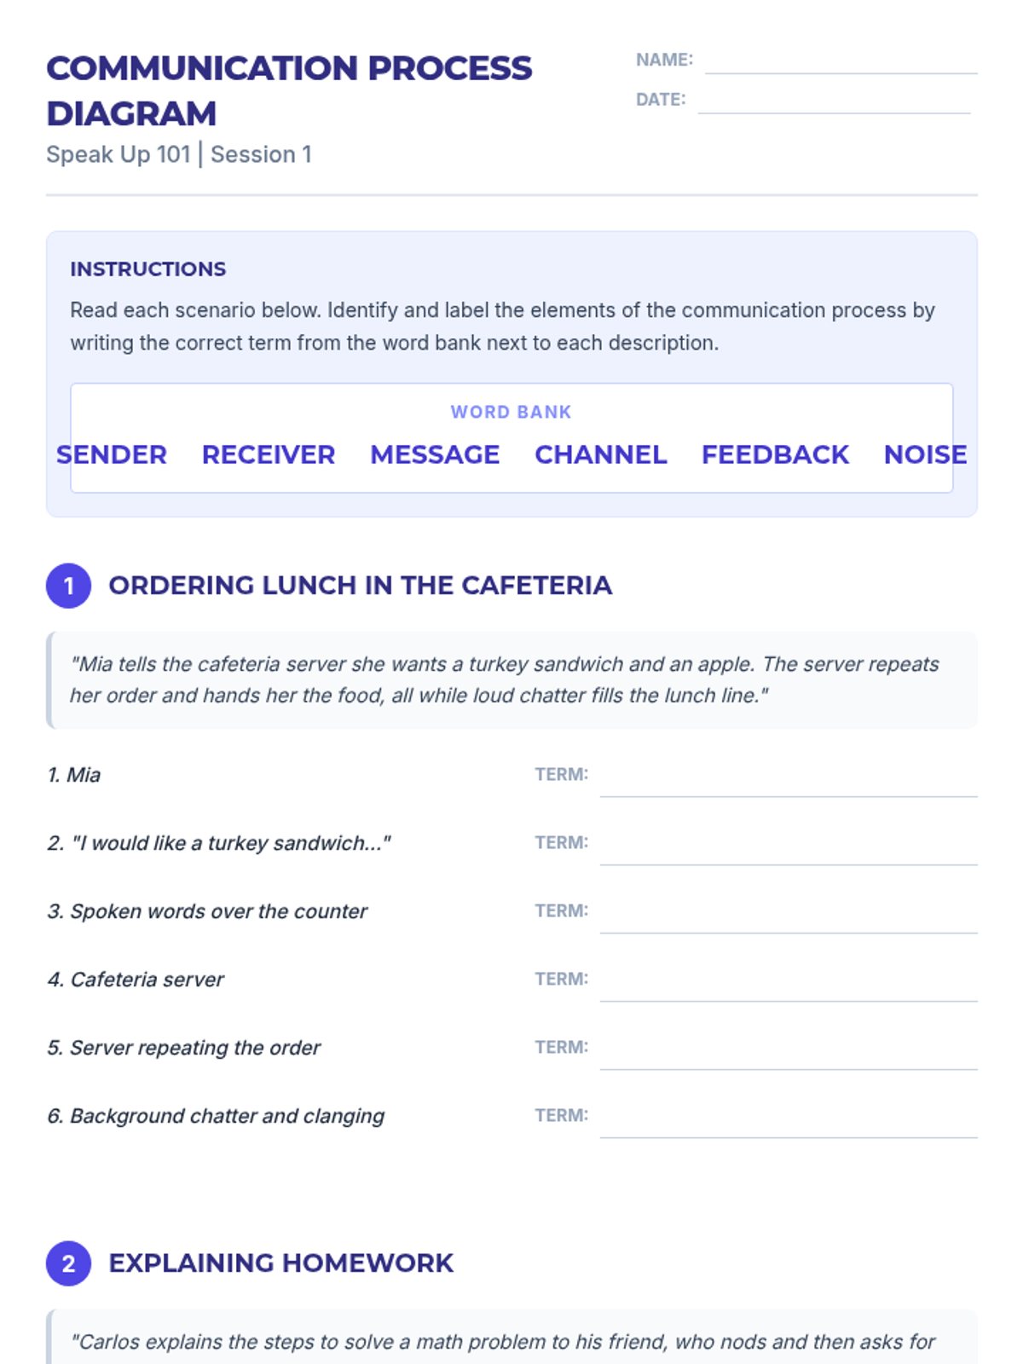The height and width of the screenshot is (1364, 1023).
Task: Click the TERM line for turkey sandwich quote
Action: click(x=789, y=844)
